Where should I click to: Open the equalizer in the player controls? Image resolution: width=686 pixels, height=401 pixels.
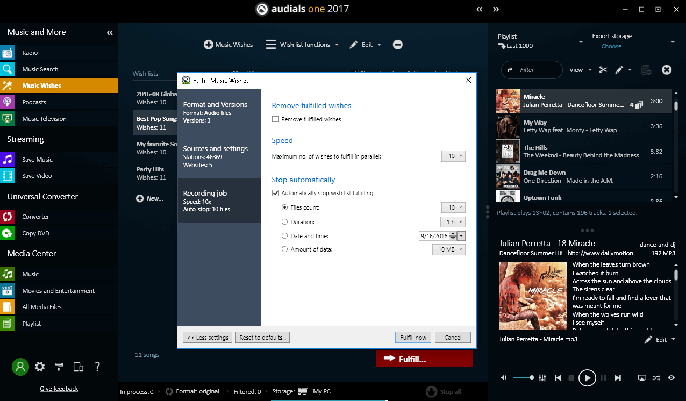(542, 378)
